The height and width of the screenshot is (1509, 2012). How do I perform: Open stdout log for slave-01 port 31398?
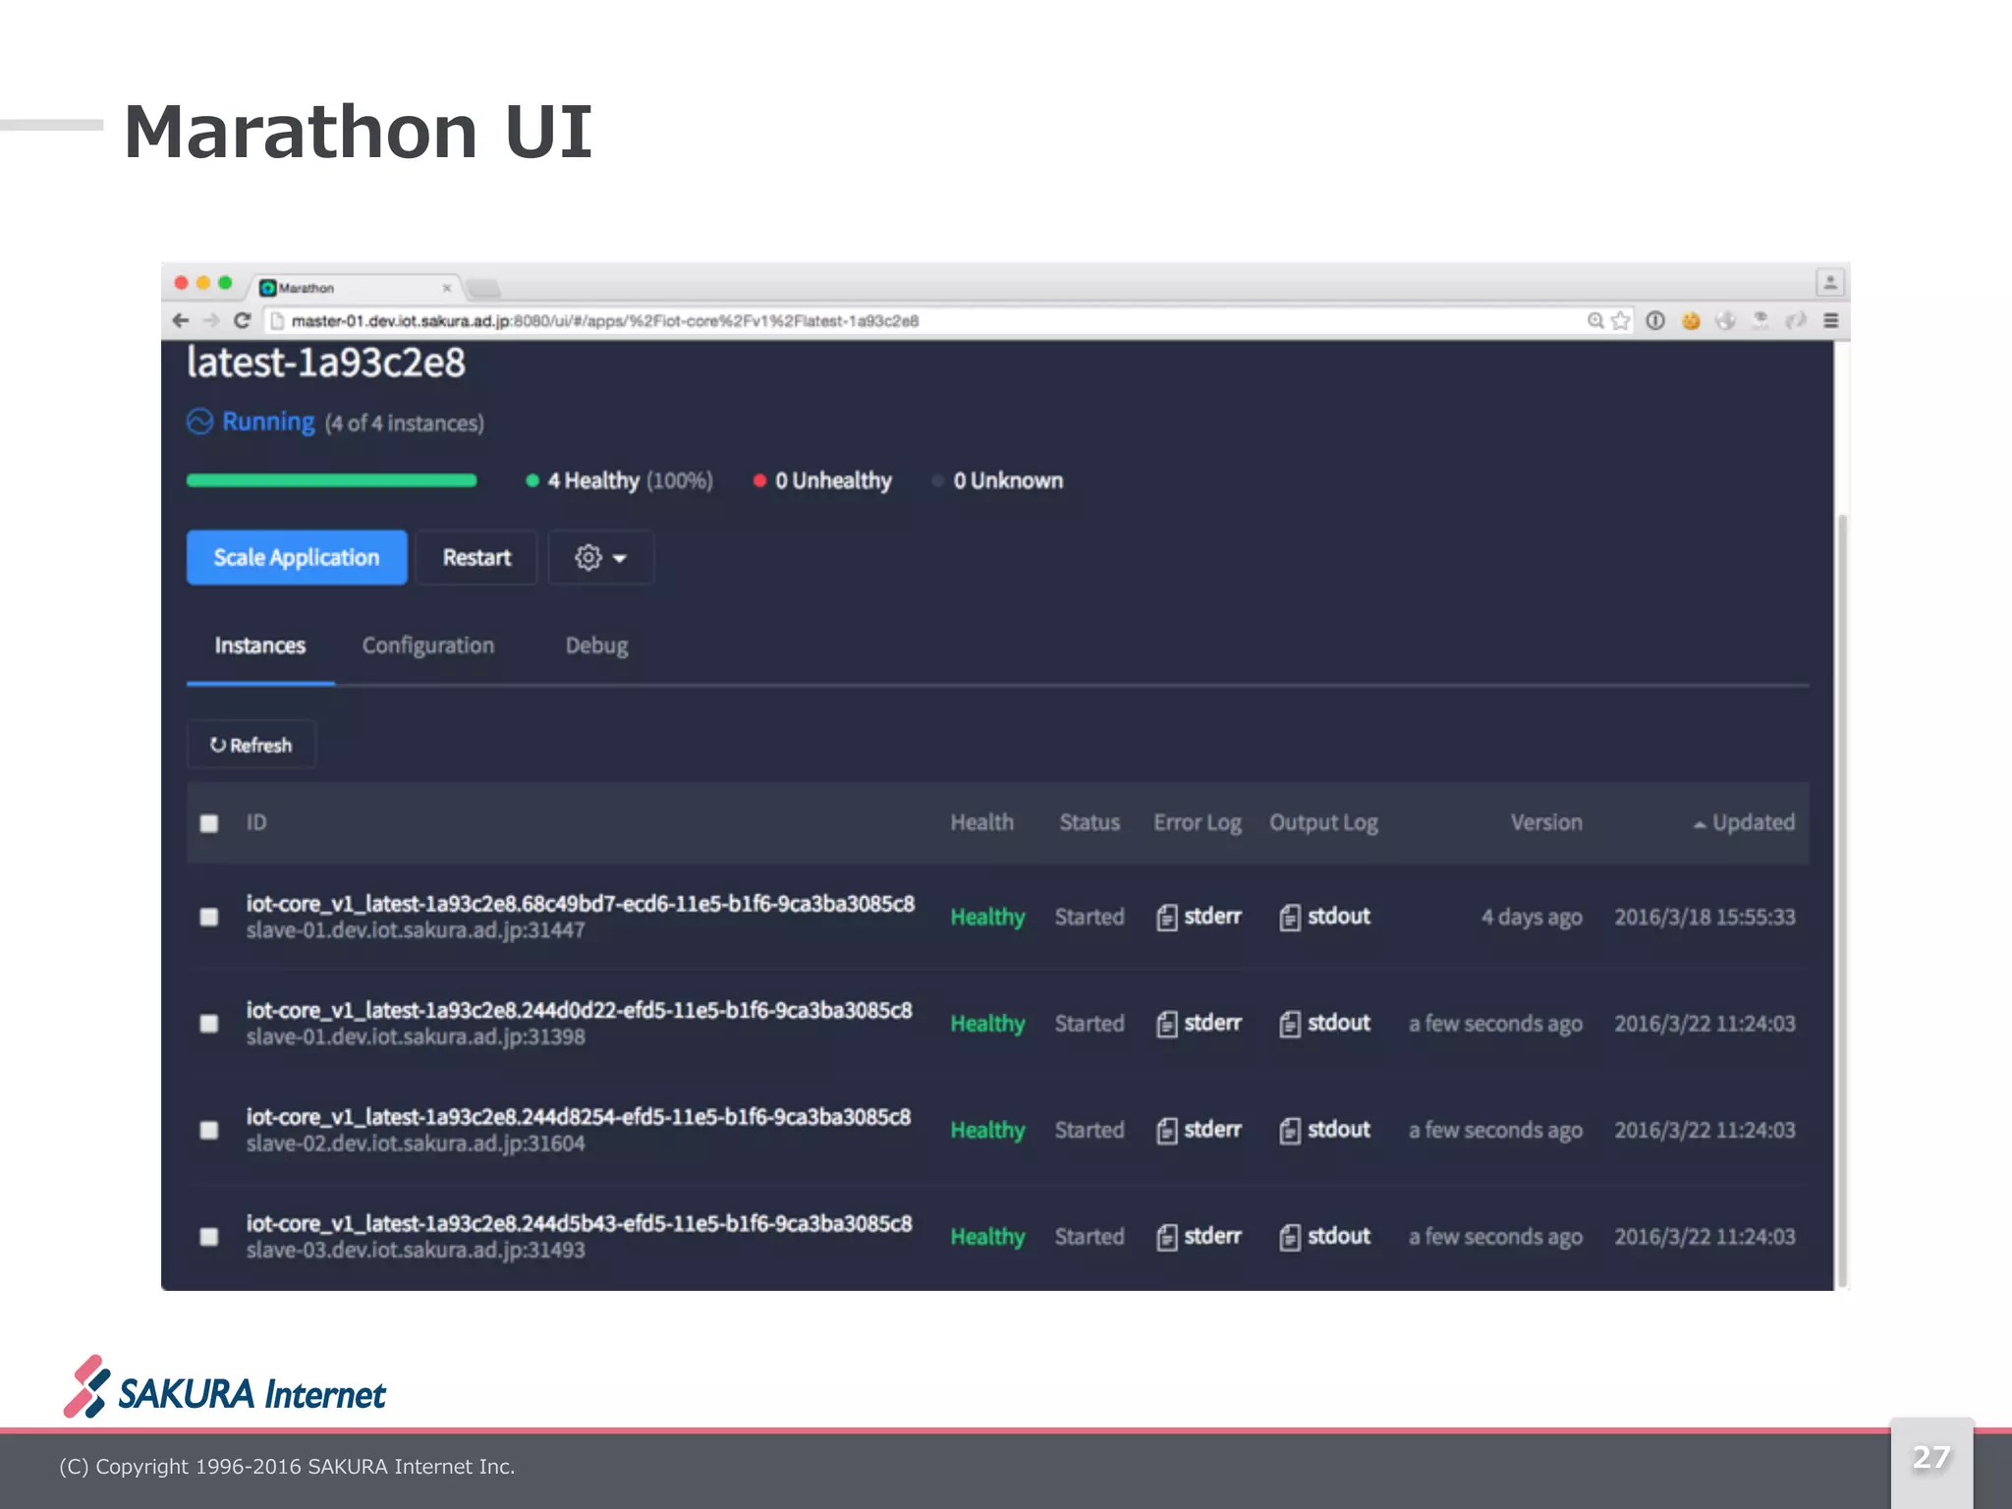[1324, 1024]
